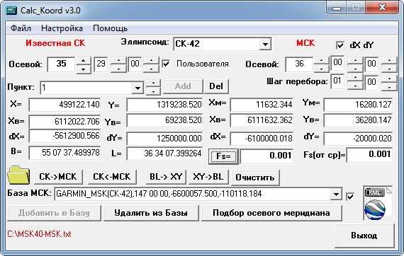
Task: Click the left dX= field -5612900.566
Action: pyautogui.click(x=64, y=136)
